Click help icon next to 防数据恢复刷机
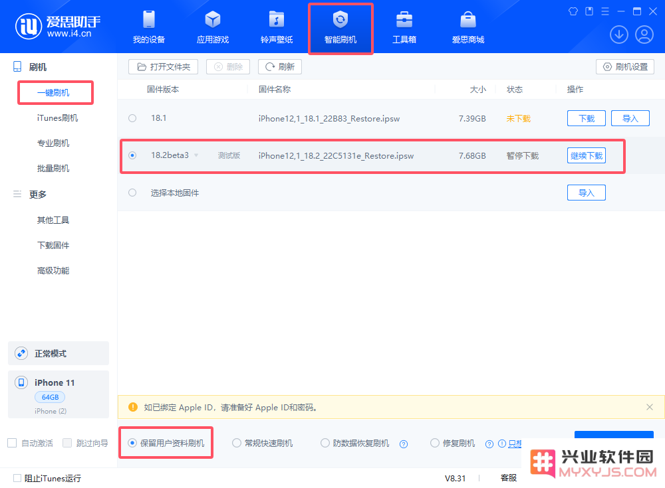Viewport: 665px width, 488px height. coord(404,444)
